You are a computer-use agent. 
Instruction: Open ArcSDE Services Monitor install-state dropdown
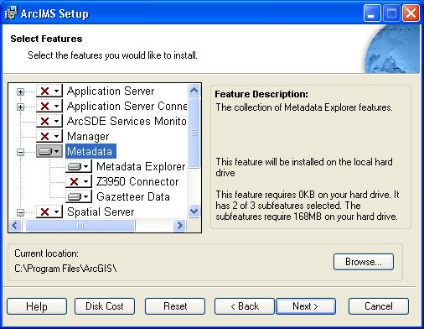tap(49, 121)
